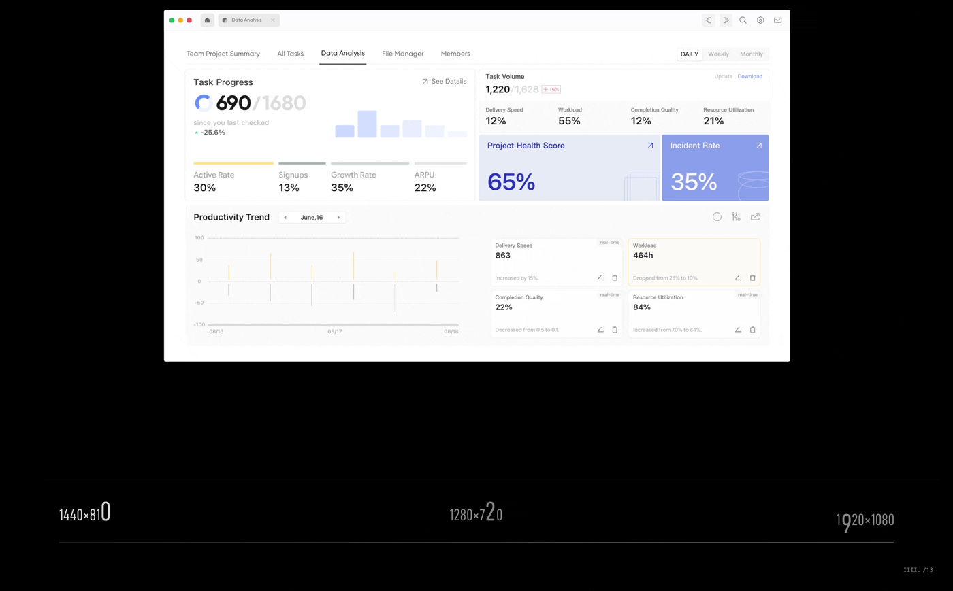This screenshot has width=953, height=591.
Task: Click 'Increased by 15%.' note
Action: click(x=517, y=278)
